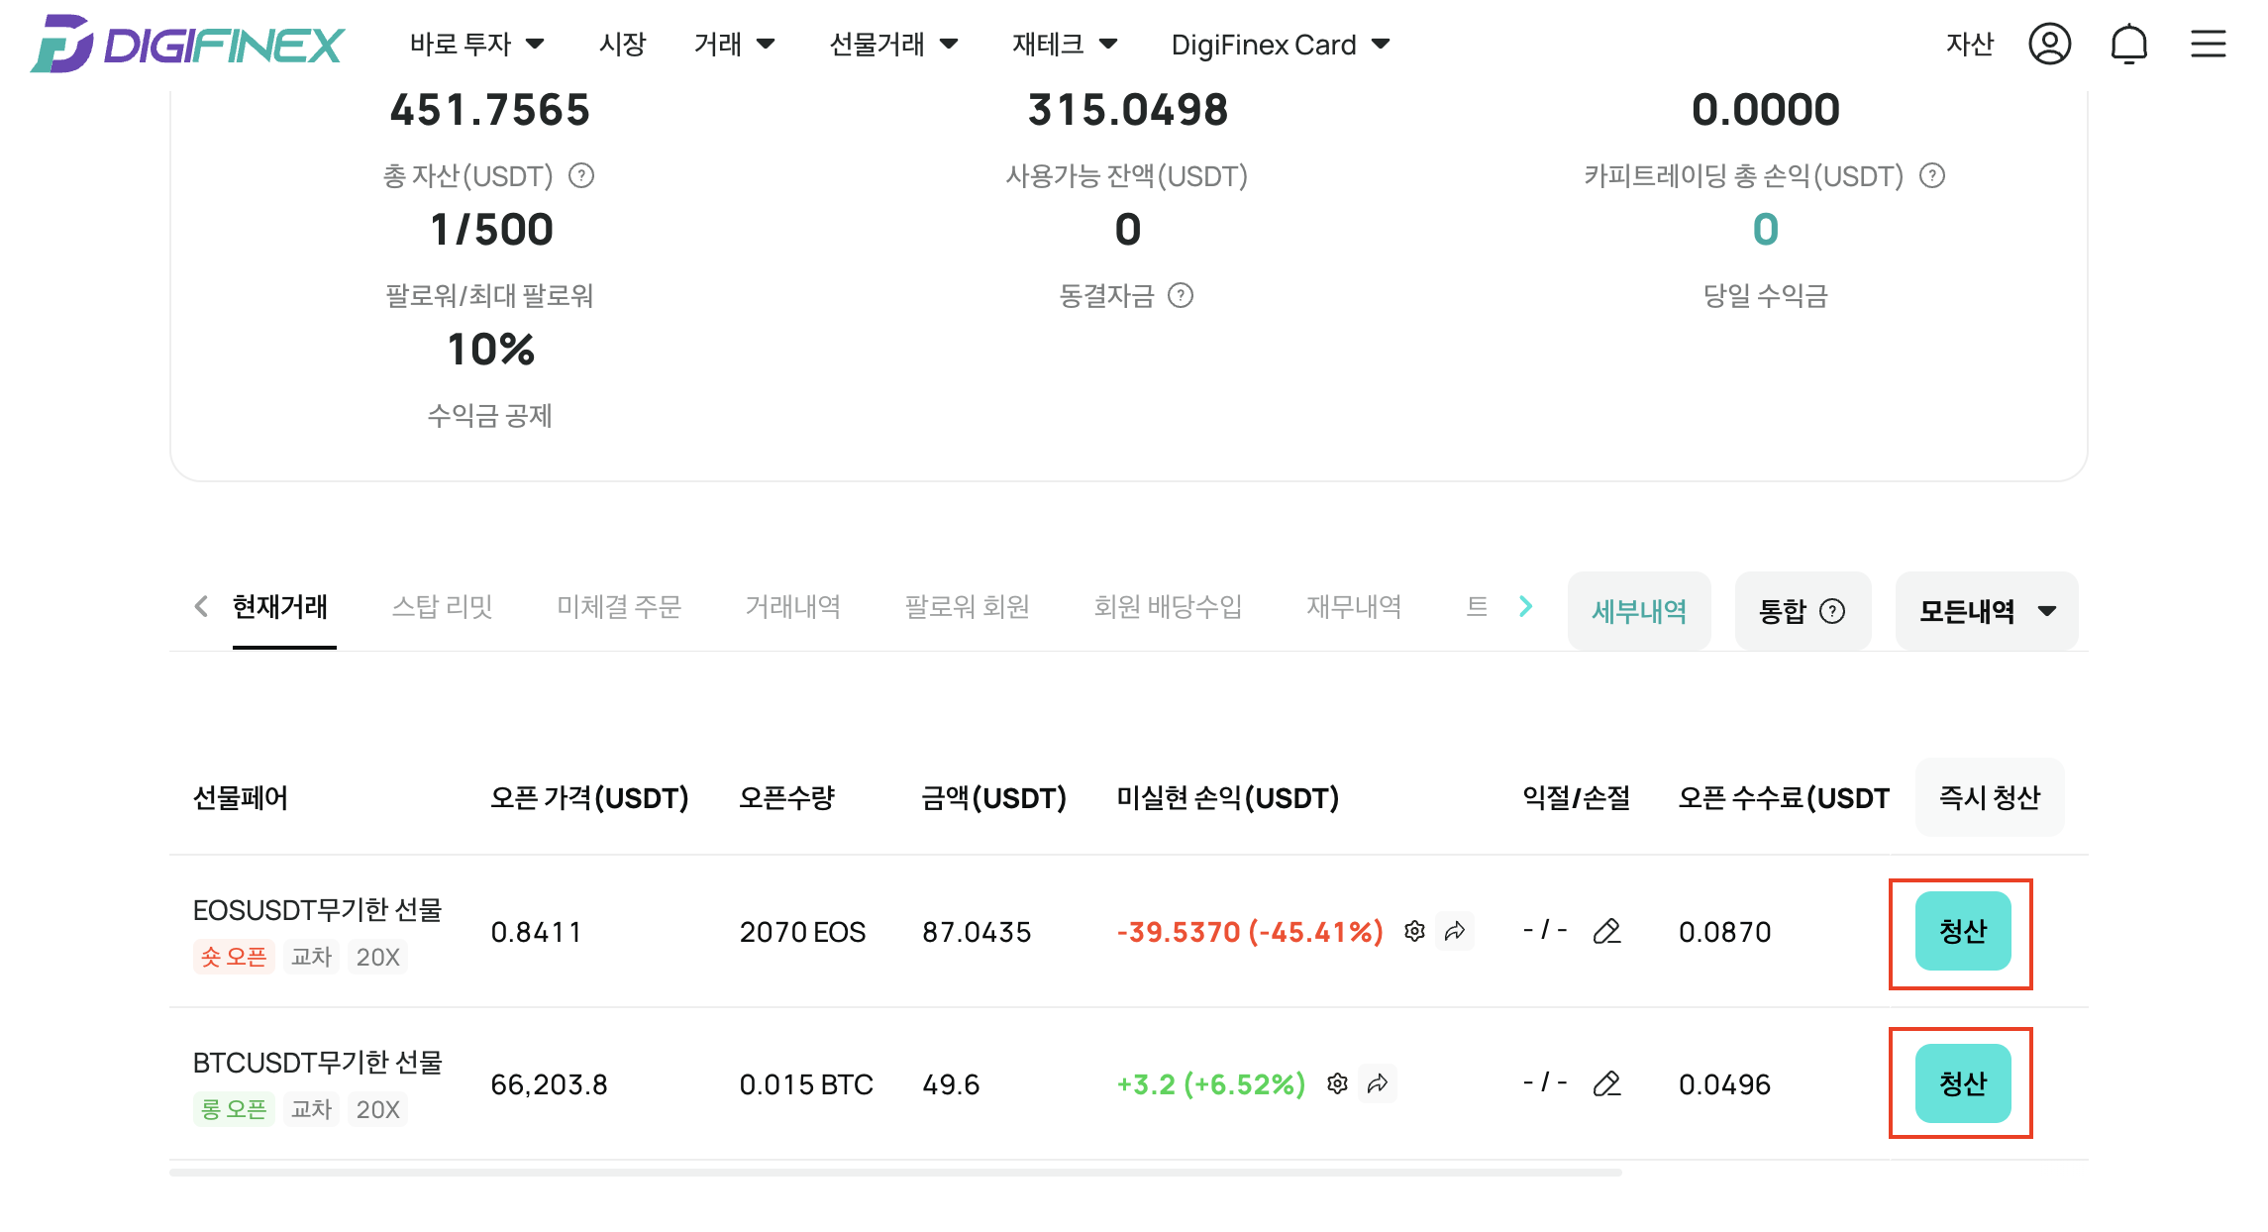Click the DigiFinex logo
This screenshot has height=1232, width=2268.
(x=188, y=45)
